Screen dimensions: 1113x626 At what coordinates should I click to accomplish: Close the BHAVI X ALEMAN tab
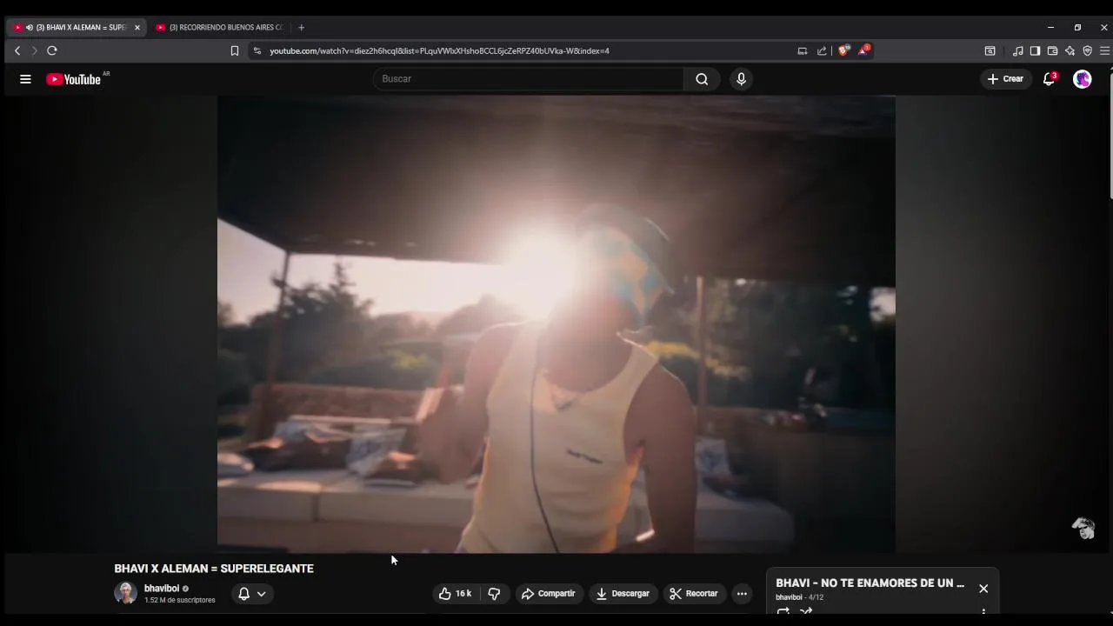[137, 28]
